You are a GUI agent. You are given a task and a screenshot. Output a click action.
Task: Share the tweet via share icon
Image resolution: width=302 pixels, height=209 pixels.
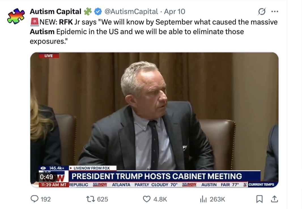[274, 199]
